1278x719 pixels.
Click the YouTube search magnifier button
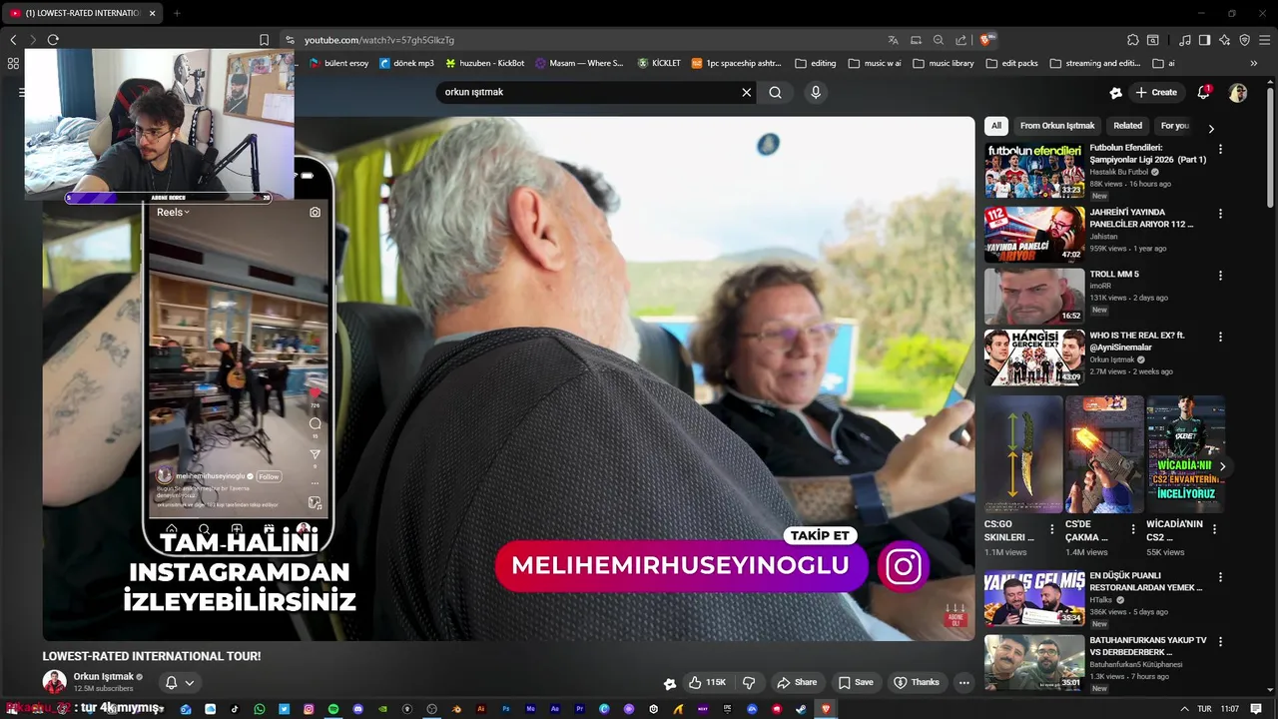point(776,92)
